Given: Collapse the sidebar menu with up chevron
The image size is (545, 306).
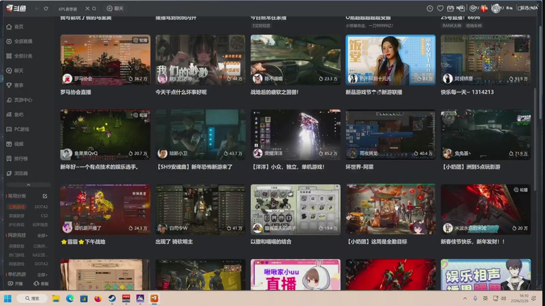Looking at the screenshot, I should pos(29,185).
